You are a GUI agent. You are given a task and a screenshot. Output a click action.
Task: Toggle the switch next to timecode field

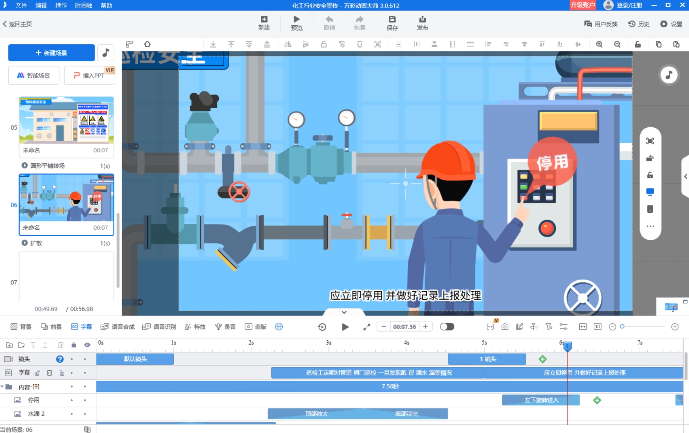447,327
